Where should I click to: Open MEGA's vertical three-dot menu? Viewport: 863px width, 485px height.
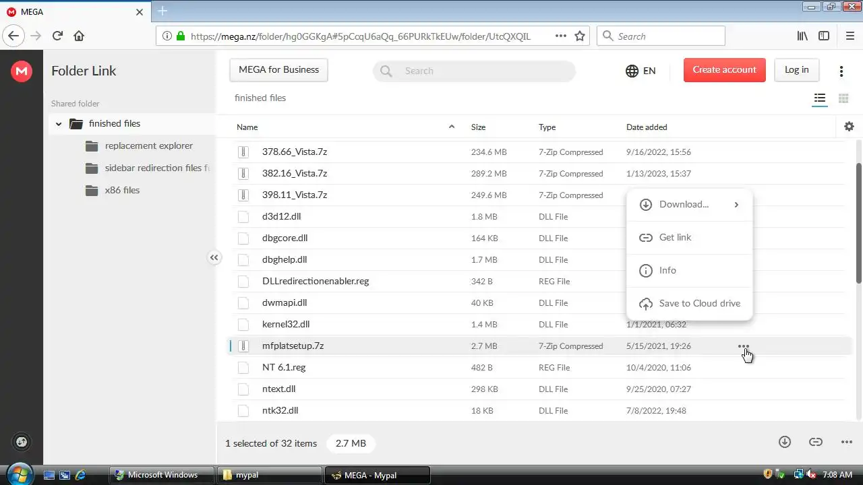(x=841, y=71)
